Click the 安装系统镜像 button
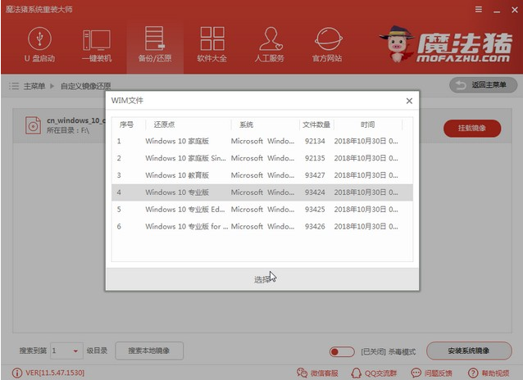The image size is (523, 380). coord(468,351)
